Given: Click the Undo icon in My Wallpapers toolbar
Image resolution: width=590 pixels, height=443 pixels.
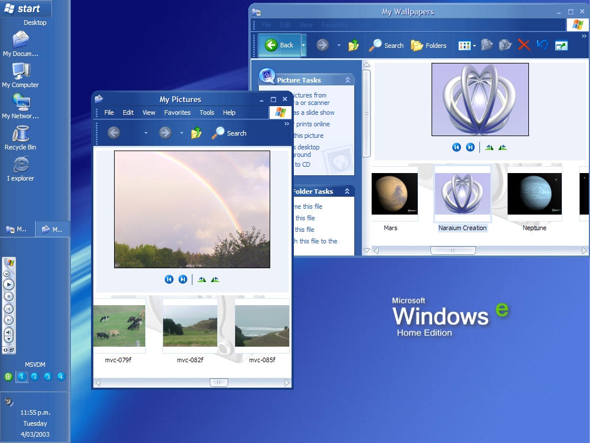Looking at the screenshot, I should pyautogui.click(x=542, y=45).
